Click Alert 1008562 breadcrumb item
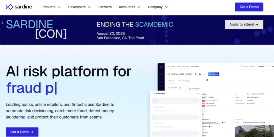Image resolution: width=274 pixels, height=137 pixels. pos(195,66)
